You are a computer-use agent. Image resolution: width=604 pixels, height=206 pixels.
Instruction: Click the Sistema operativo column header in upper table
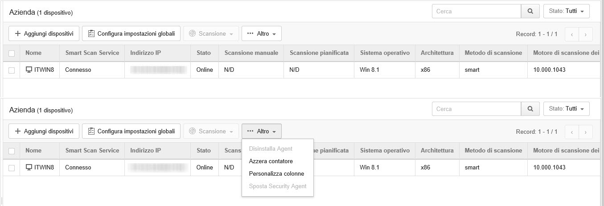pos(385,53)
